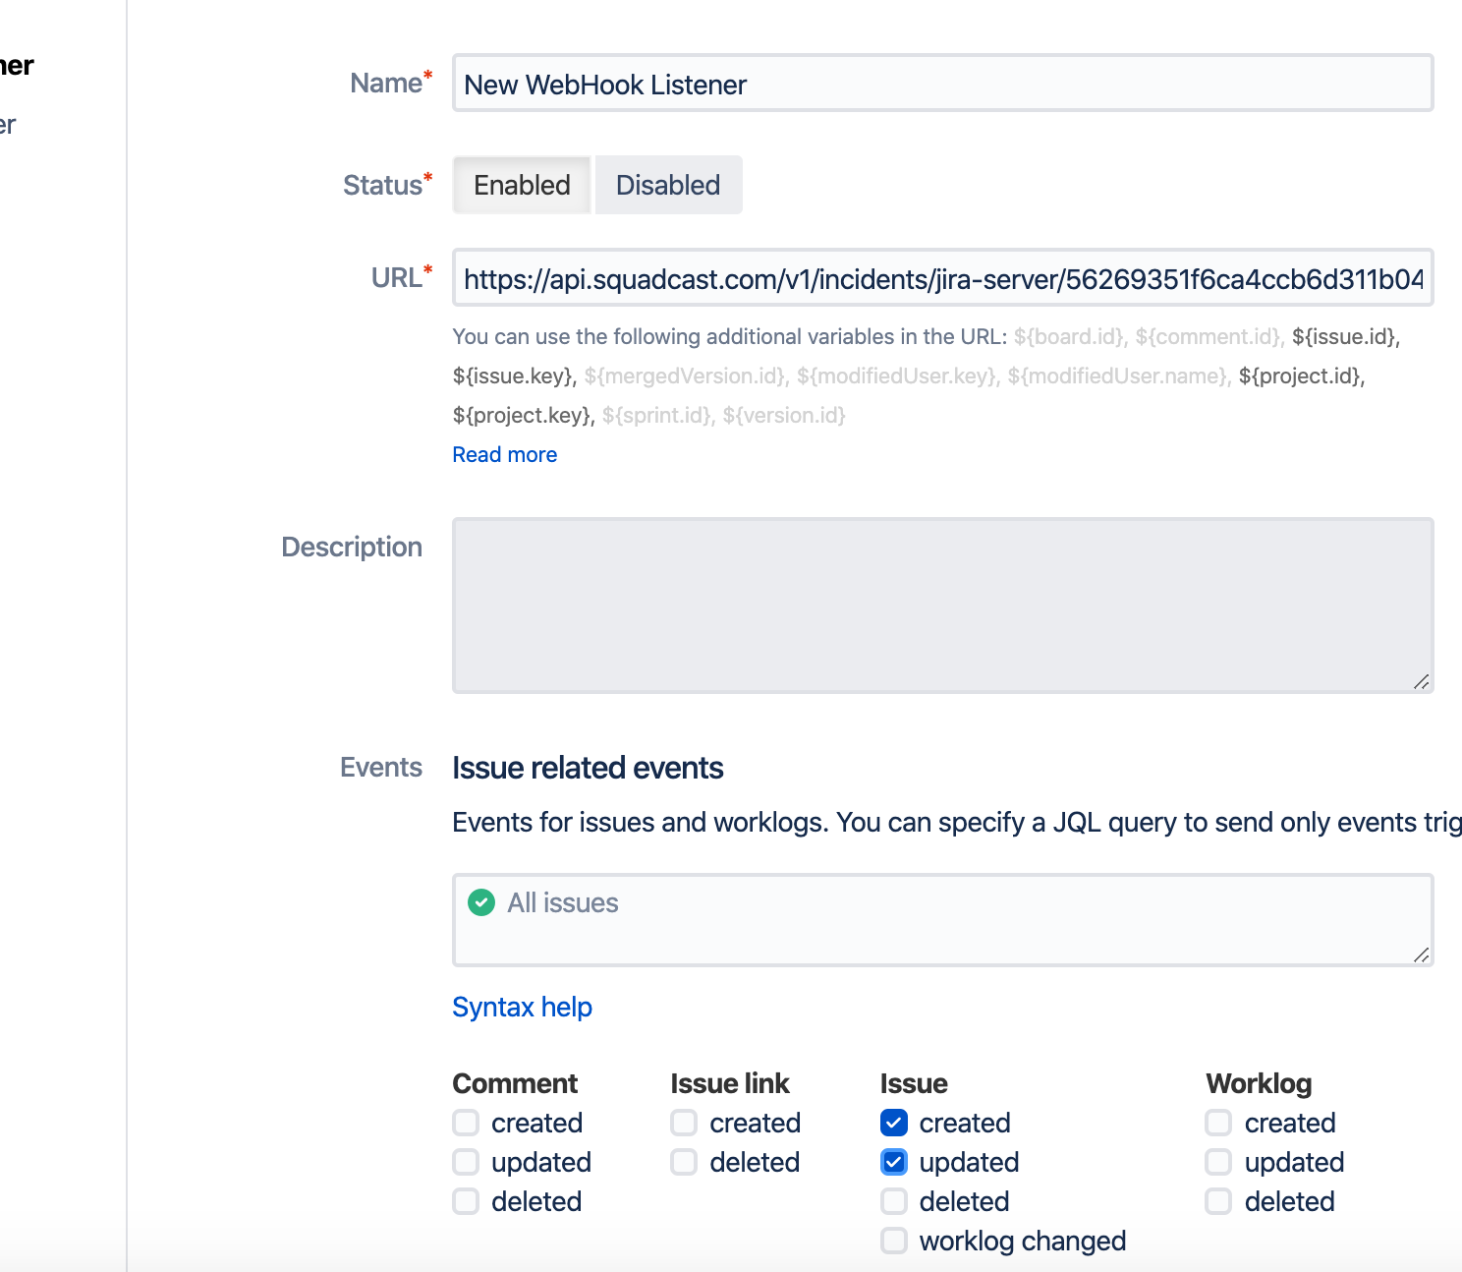Click into the URL field

943,278
